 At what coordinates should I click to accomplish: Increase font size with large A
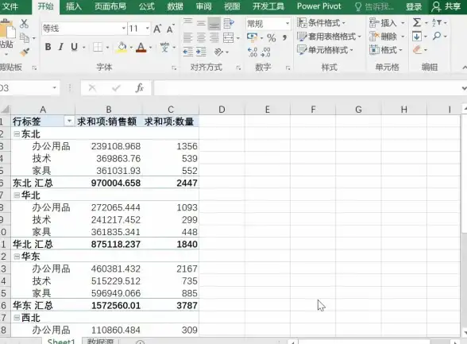pyautogui.click(x=157, y=29)
